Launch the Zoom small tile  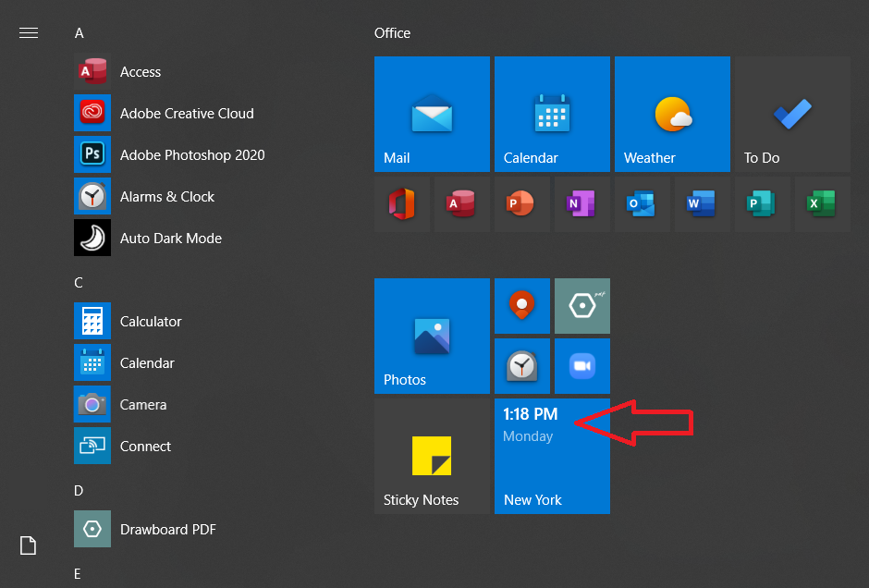tap(581, 366)
